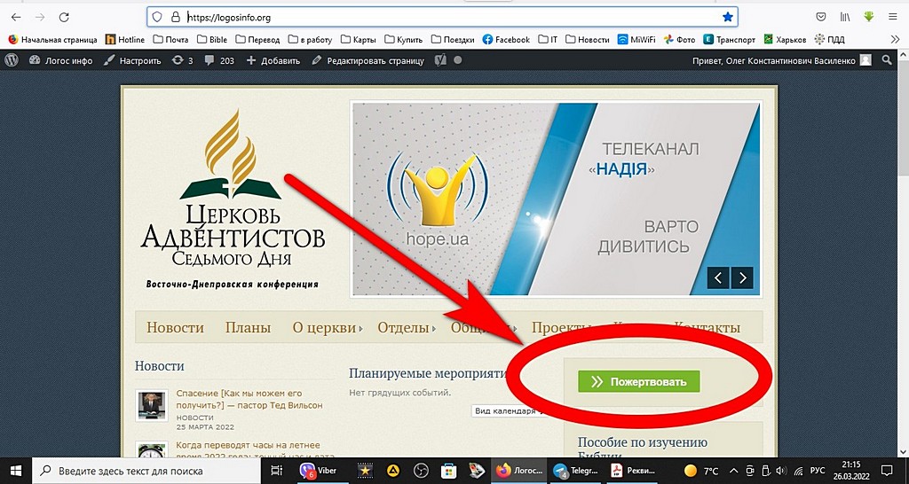This screenshot has width=909, height=484.
Task: Open comments item showing 203
Action: tap(220, 60)
